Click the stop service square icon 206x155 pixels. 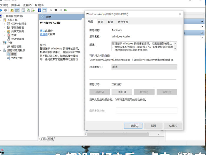[x=56, y=10]
